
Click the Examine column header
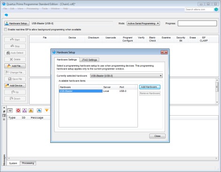[166, 39]
